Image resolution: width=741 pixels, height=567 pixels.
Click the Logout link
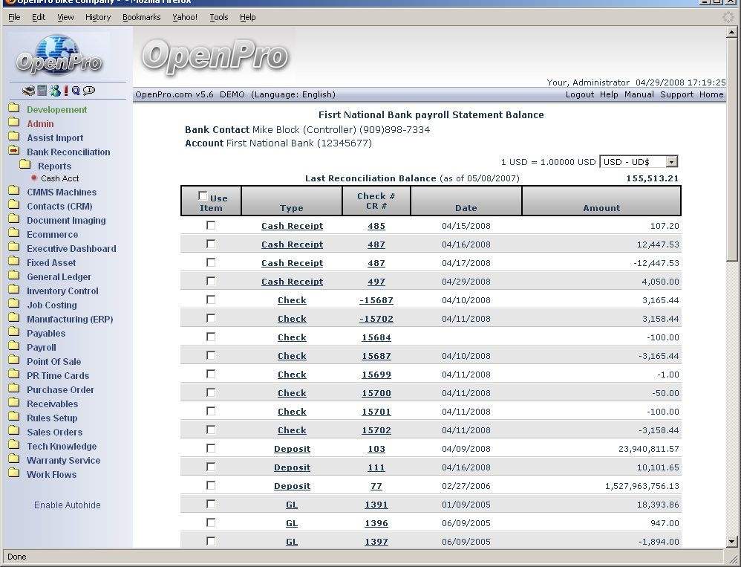pyautogui.click(x=579, y=94)
